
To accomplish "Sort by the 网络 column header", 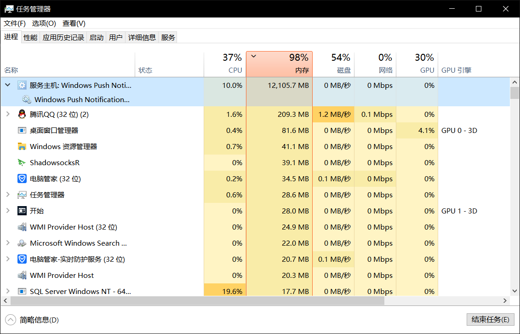I will pos(375,64).
